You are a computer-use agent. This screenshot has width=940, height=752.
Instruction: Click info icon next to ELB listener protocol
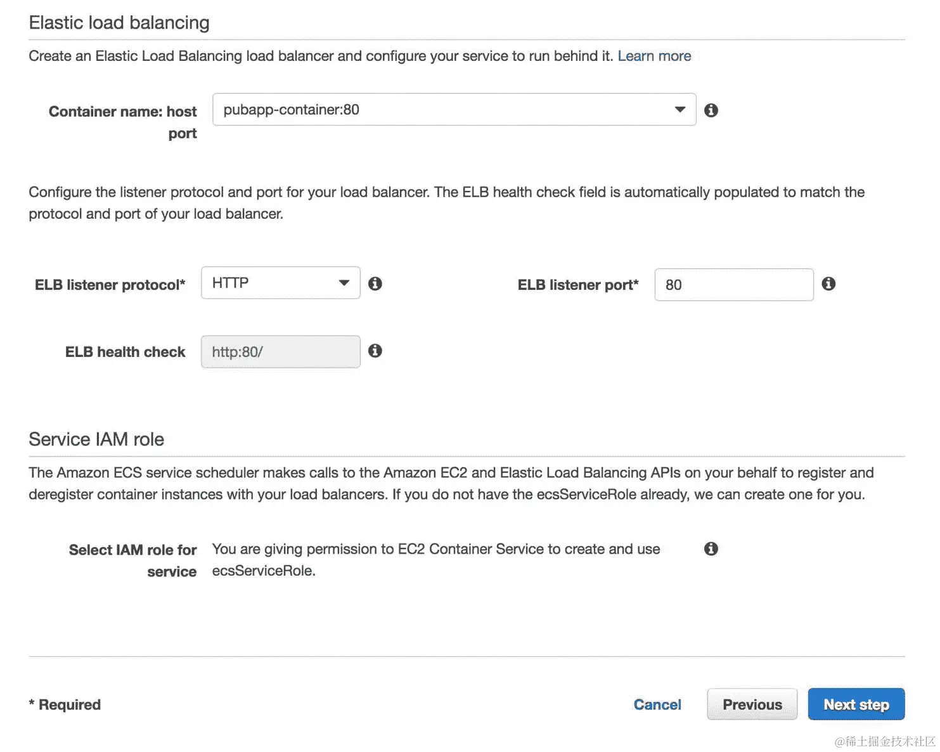[x=375, y=283]
